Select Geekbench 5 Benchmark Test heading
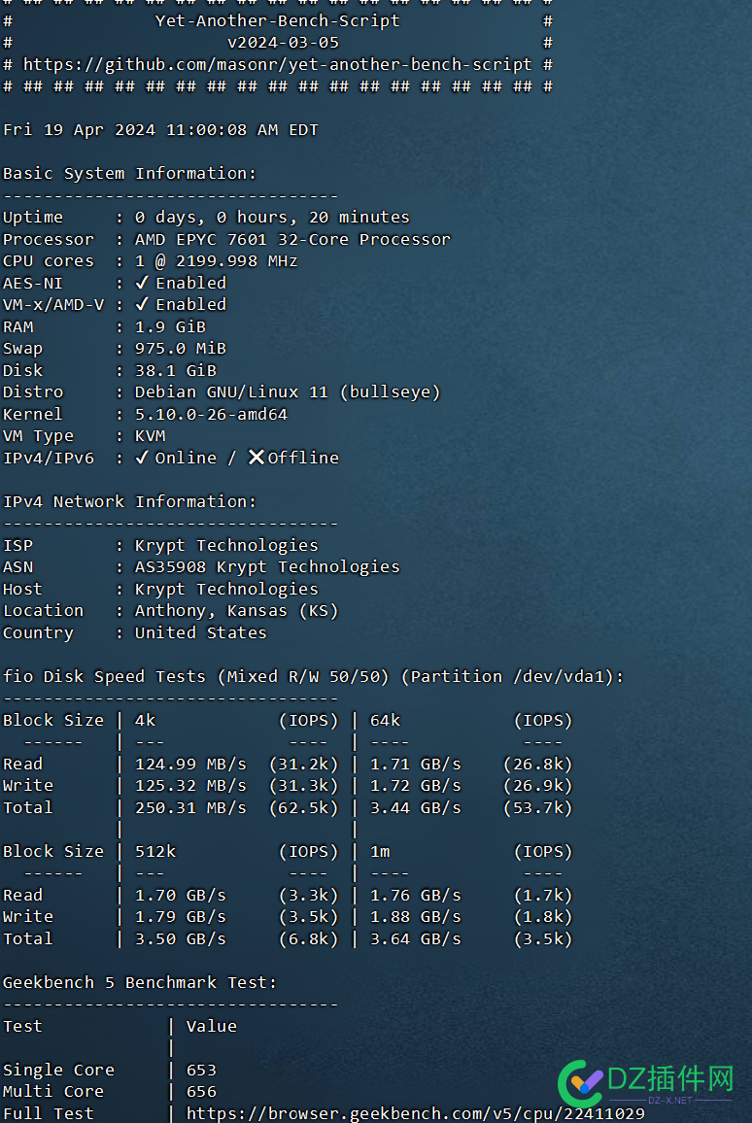 (x=140, y=983)
